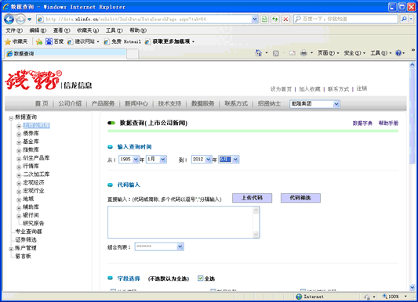Toggle the 全选 checkbox

coord(200,278)
